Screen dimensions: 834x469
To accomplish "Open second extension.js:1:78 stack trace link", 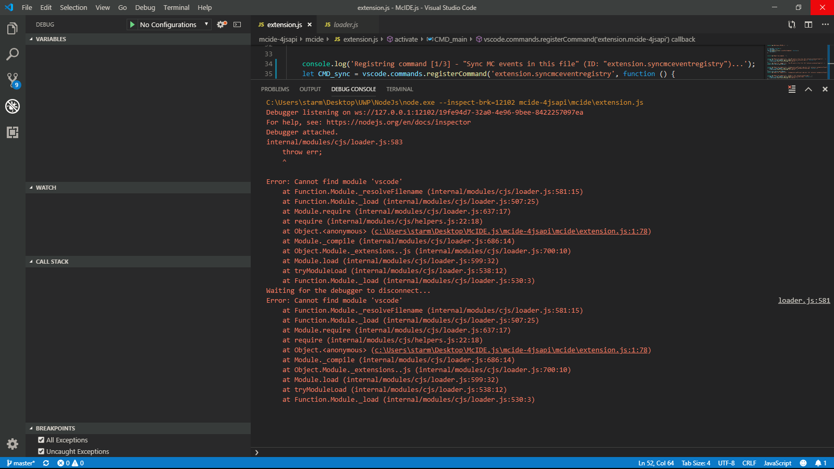I will (511, 350).
